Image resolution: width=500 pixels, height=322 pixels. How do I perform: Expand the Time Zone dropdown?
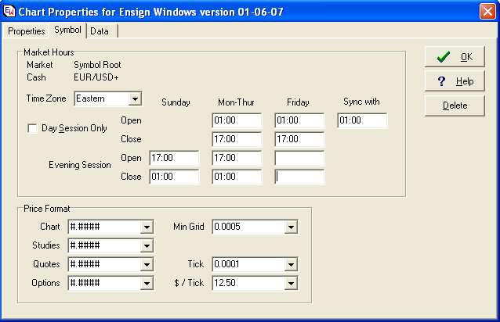[135, 99]
